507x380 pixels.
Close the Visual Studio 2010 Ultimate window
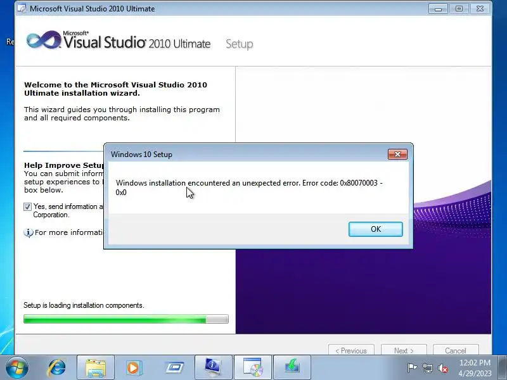[480, 9]
